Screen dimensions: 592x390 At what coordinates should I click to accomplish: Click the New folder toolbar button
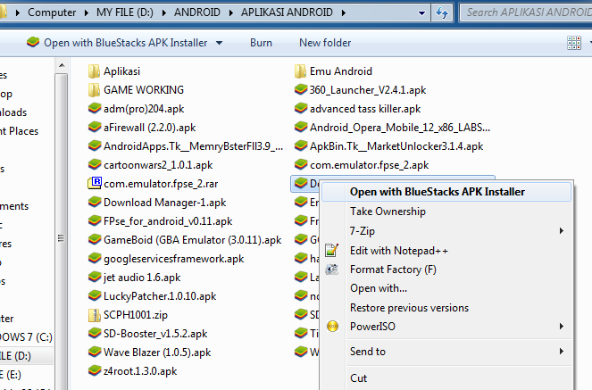coord(325,43)
